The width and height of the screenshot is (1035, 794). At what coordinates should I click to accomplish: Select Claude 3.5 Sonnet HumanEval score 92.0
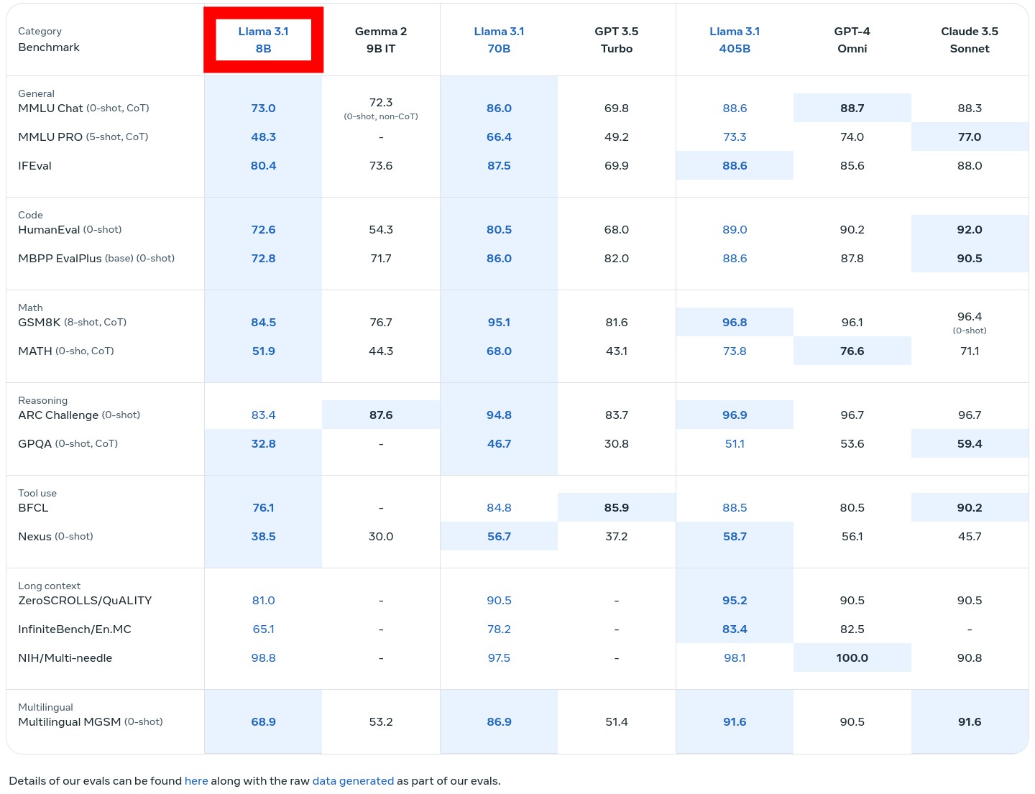pos(970,229)
